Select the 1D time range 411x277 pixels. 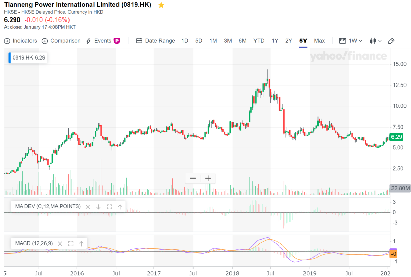[x=185, y=41]
